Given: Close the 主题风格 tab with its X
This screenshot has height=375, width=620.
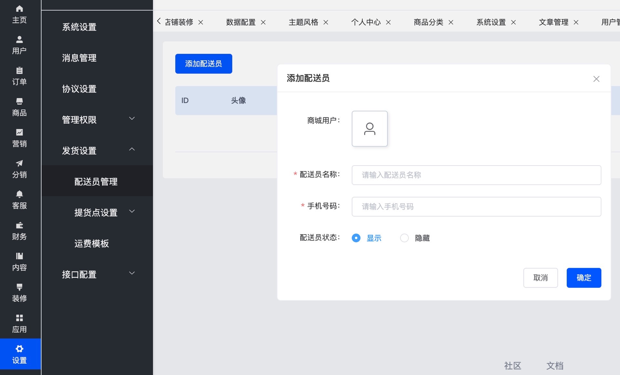Looking at the screenshot, I should tap(326, 22).
